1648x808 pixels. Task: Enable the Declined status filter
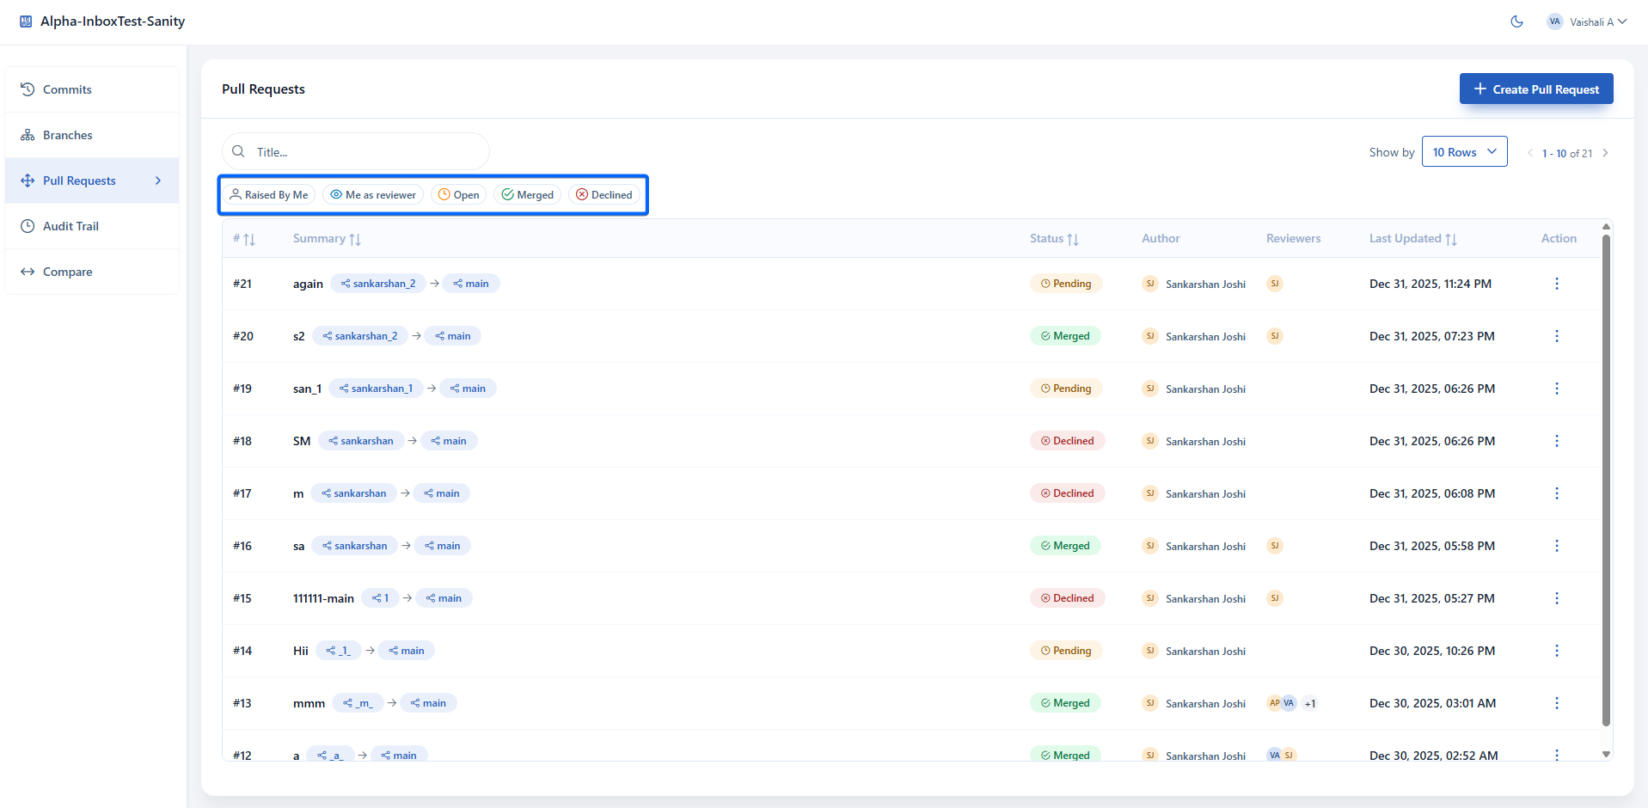point(604,195)
